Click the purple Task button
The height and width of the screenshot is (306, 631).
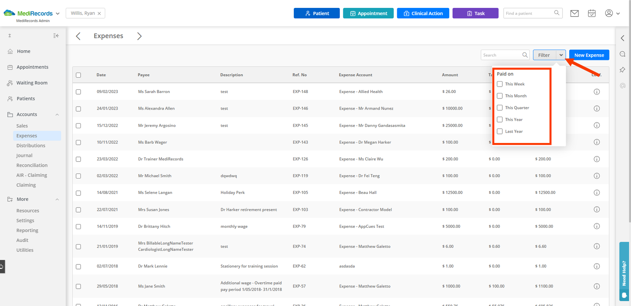point(475,13)
